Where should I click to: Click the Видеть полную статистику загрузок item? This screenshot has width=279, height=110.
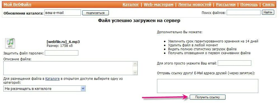pyautogui.click(x=202, y=49)
